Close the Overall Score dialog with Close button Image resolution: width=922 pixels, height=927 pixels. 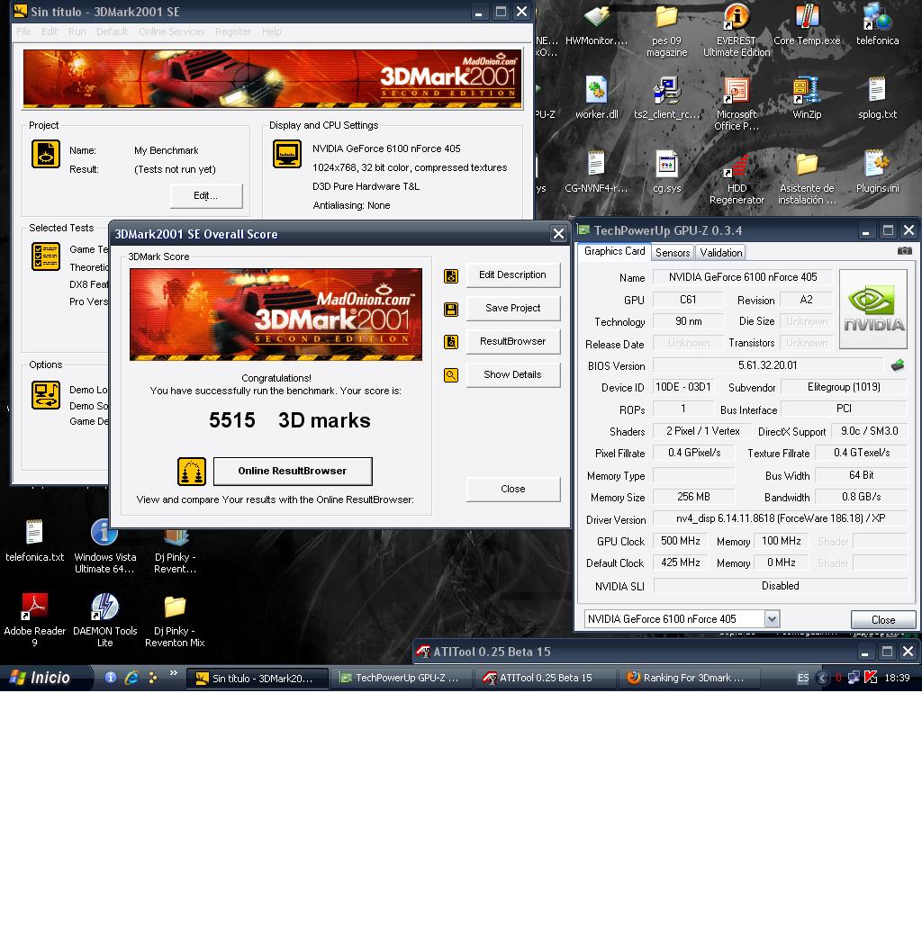(x=512, y=489)
